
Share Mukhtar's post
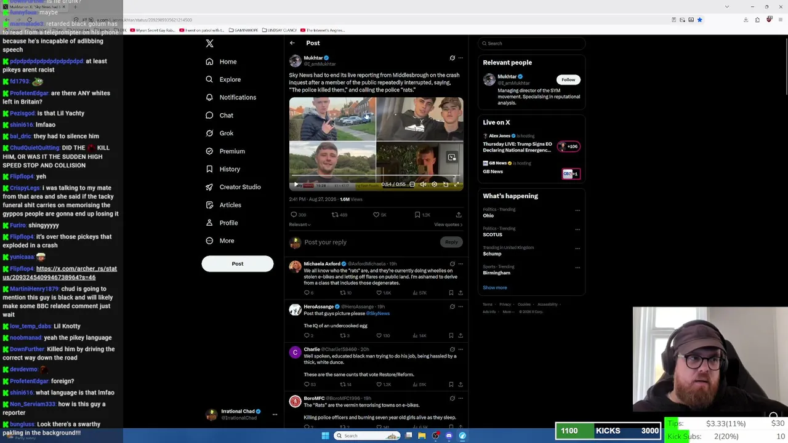pos(459,215)
